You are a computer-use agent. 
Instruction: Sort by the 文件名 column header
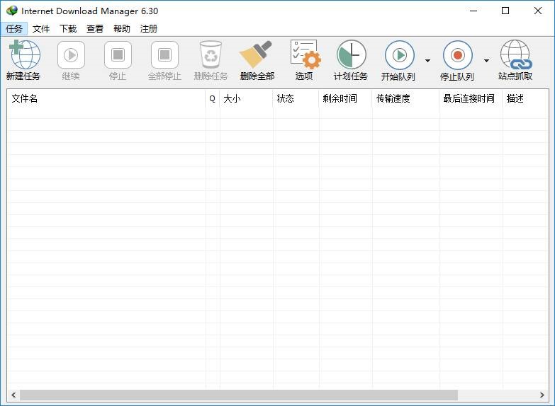[106, 98]
